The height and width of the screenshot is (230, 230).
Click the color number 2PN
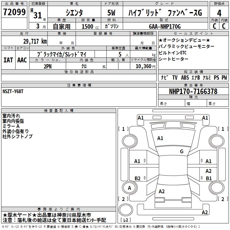pyautogui.click(x=48, y=66)
